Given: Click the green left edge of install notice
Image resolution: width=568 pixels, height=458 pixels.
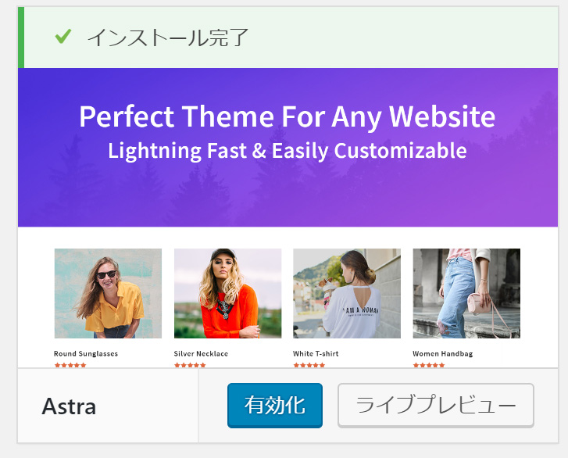Looking at the screenshot, I should point(21,38).
